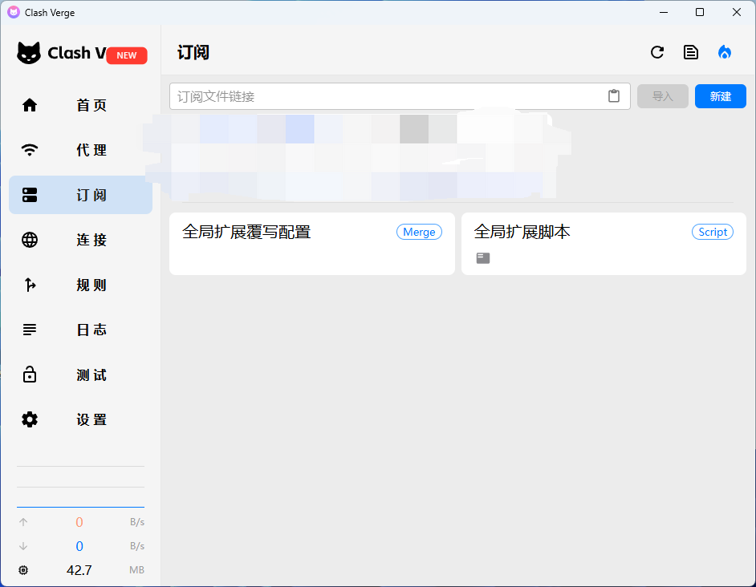Click the red NEW badge
The image size is (756, 587).
[127, 55]
